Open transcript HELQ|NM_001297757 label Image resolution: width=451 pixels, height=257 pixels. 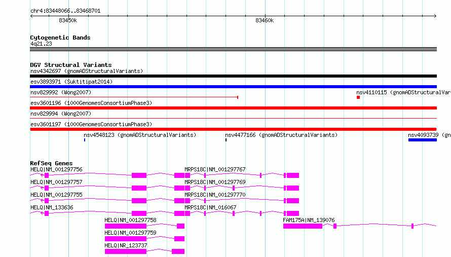point(56,182)
